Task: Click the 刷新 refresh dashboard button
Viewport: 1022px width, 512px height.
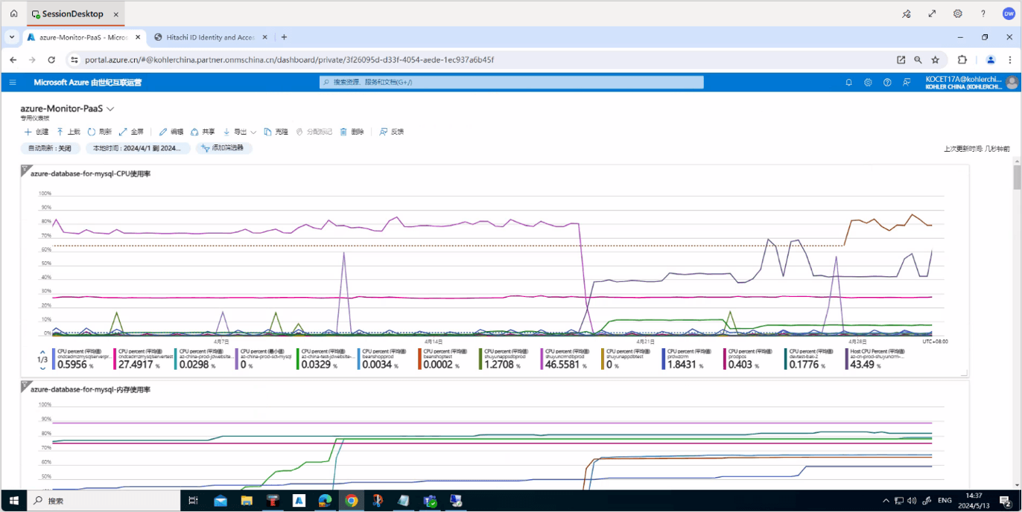Action: pyautogui.click(x=99, y=132)
